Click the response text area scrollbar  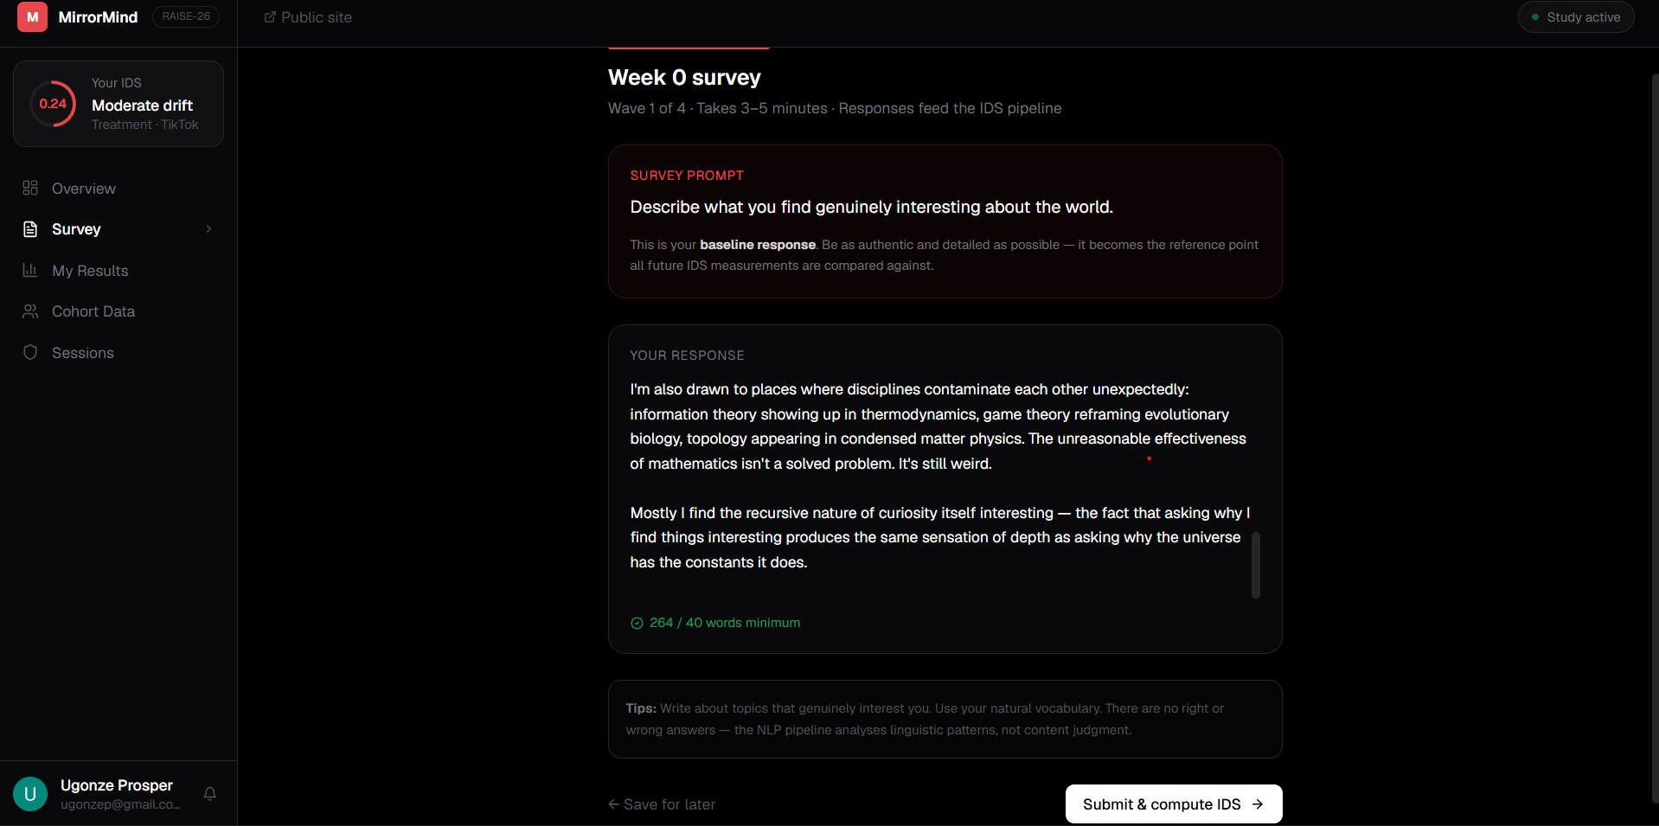(1256, 565)
